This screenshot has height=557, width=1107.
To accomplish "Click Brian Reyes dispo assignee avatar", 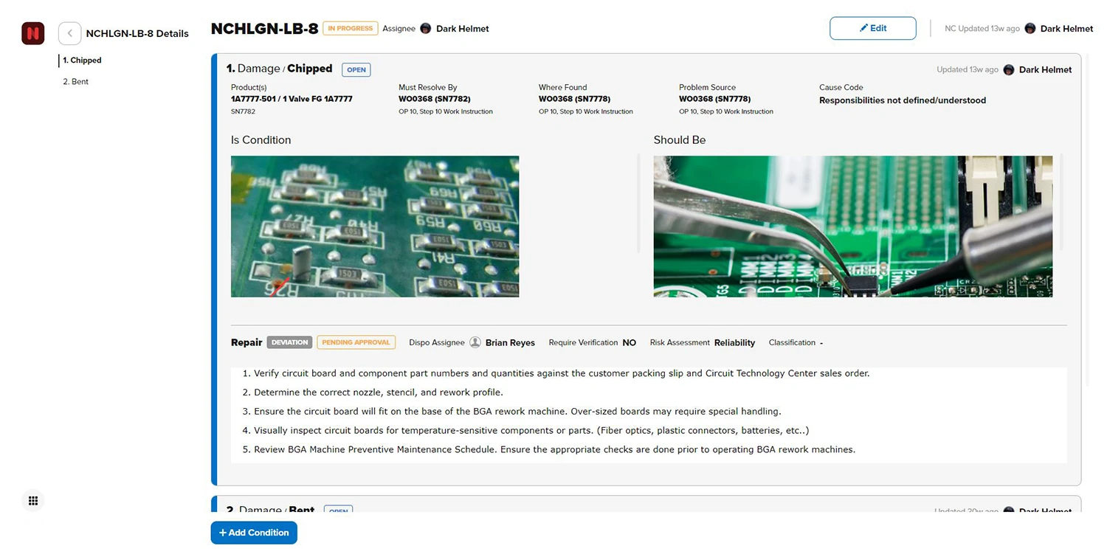I will tap(475, 342).
